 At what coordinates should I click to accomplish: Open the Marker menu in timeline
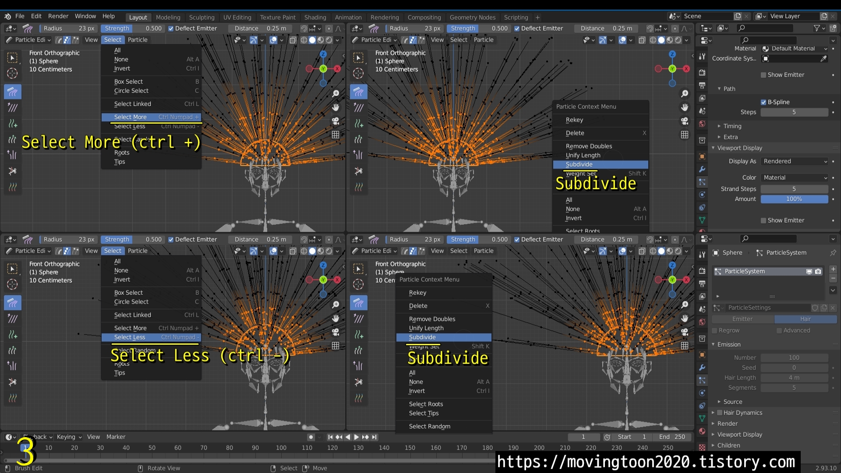coord(116,437)
